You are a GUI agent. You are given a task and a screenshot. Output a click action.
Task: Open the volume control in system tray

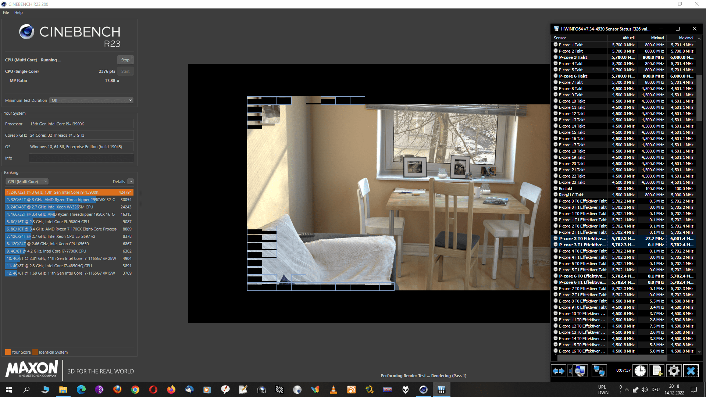tap(645, 390)
